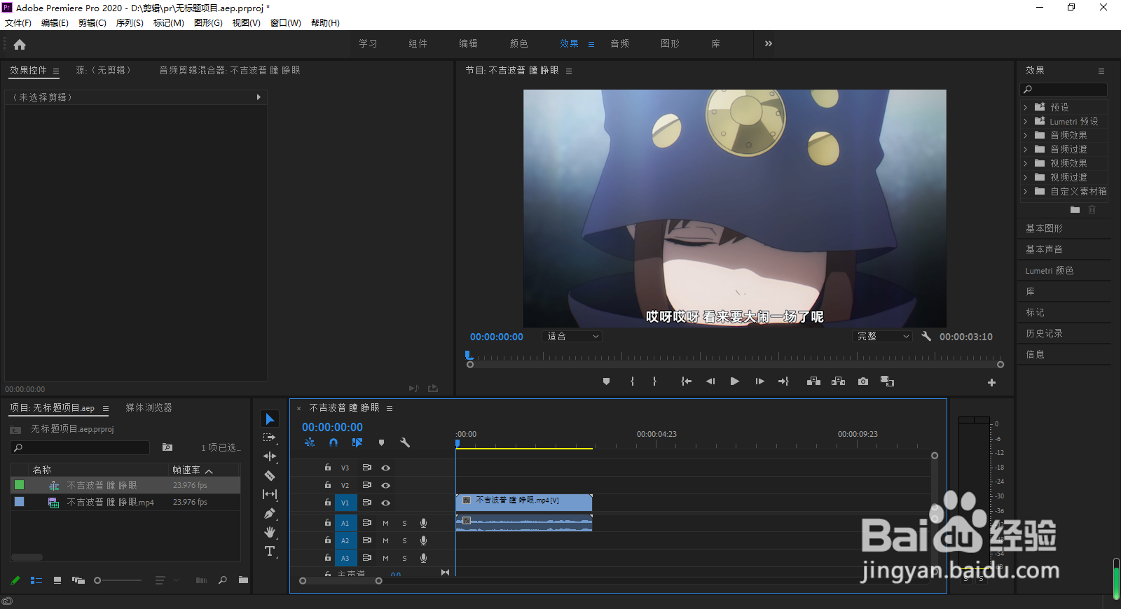The image size is (1121, 609).
Task: Open the 窗口(W) menu
Action: click(x=286, y=23)
